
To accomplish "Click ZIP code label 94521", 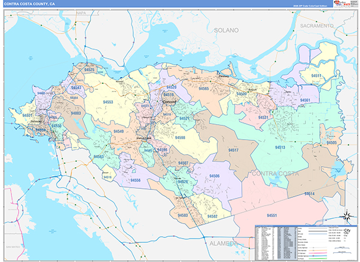I will (x=184, y=118).
